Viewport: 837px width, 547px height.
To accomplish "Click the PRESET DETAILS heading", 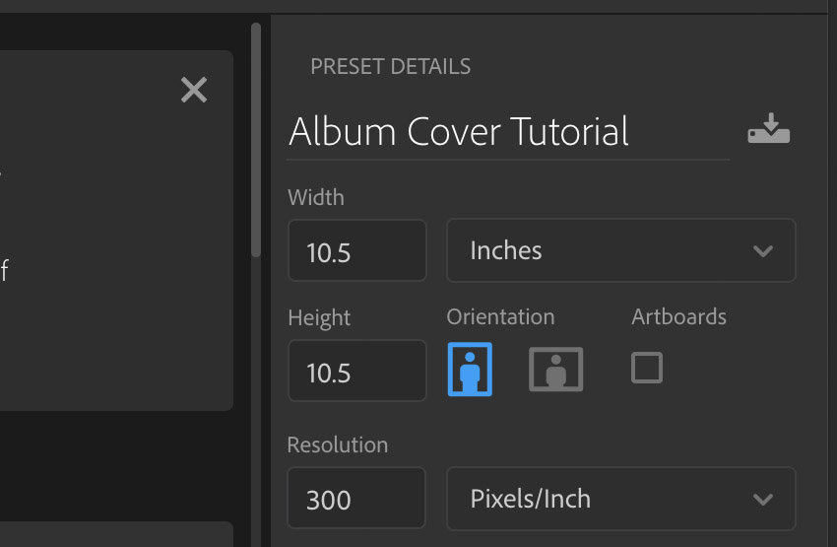I will click(391, 67).
